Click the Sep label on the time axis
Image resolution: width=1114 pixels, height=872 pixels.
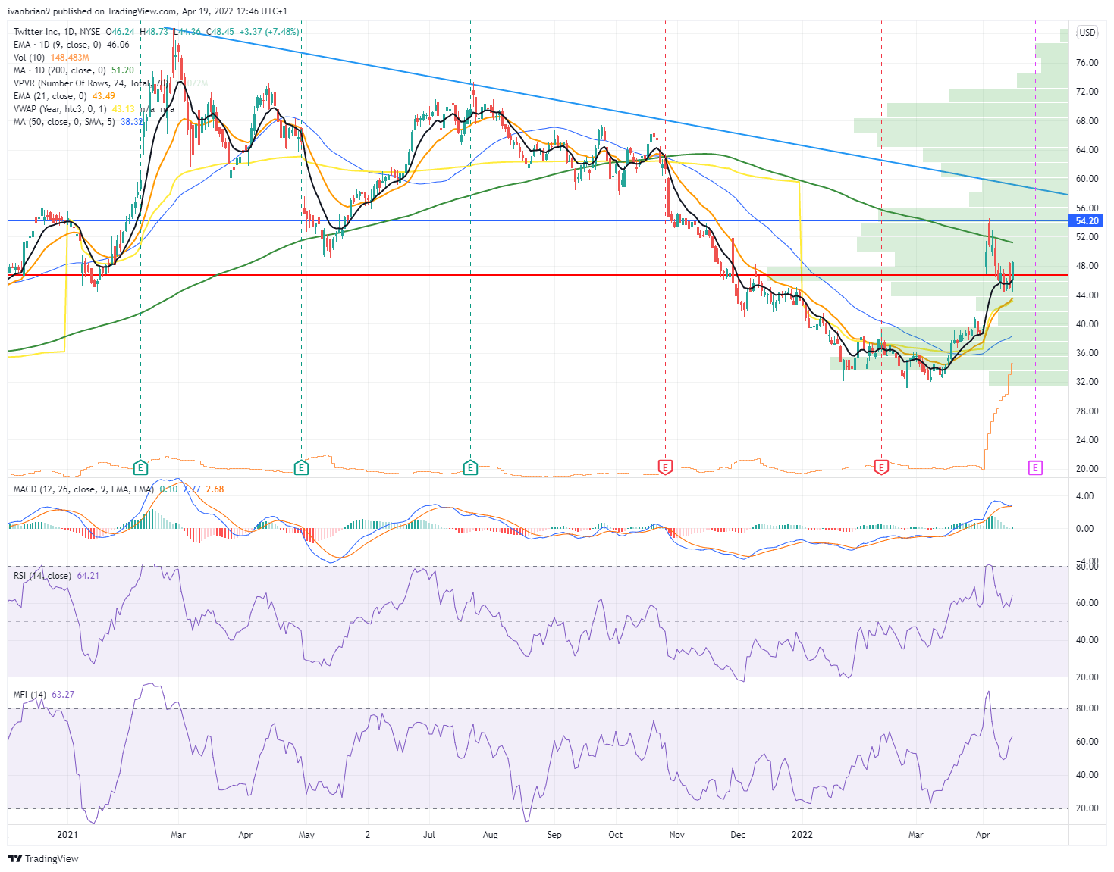coord(554,835)
